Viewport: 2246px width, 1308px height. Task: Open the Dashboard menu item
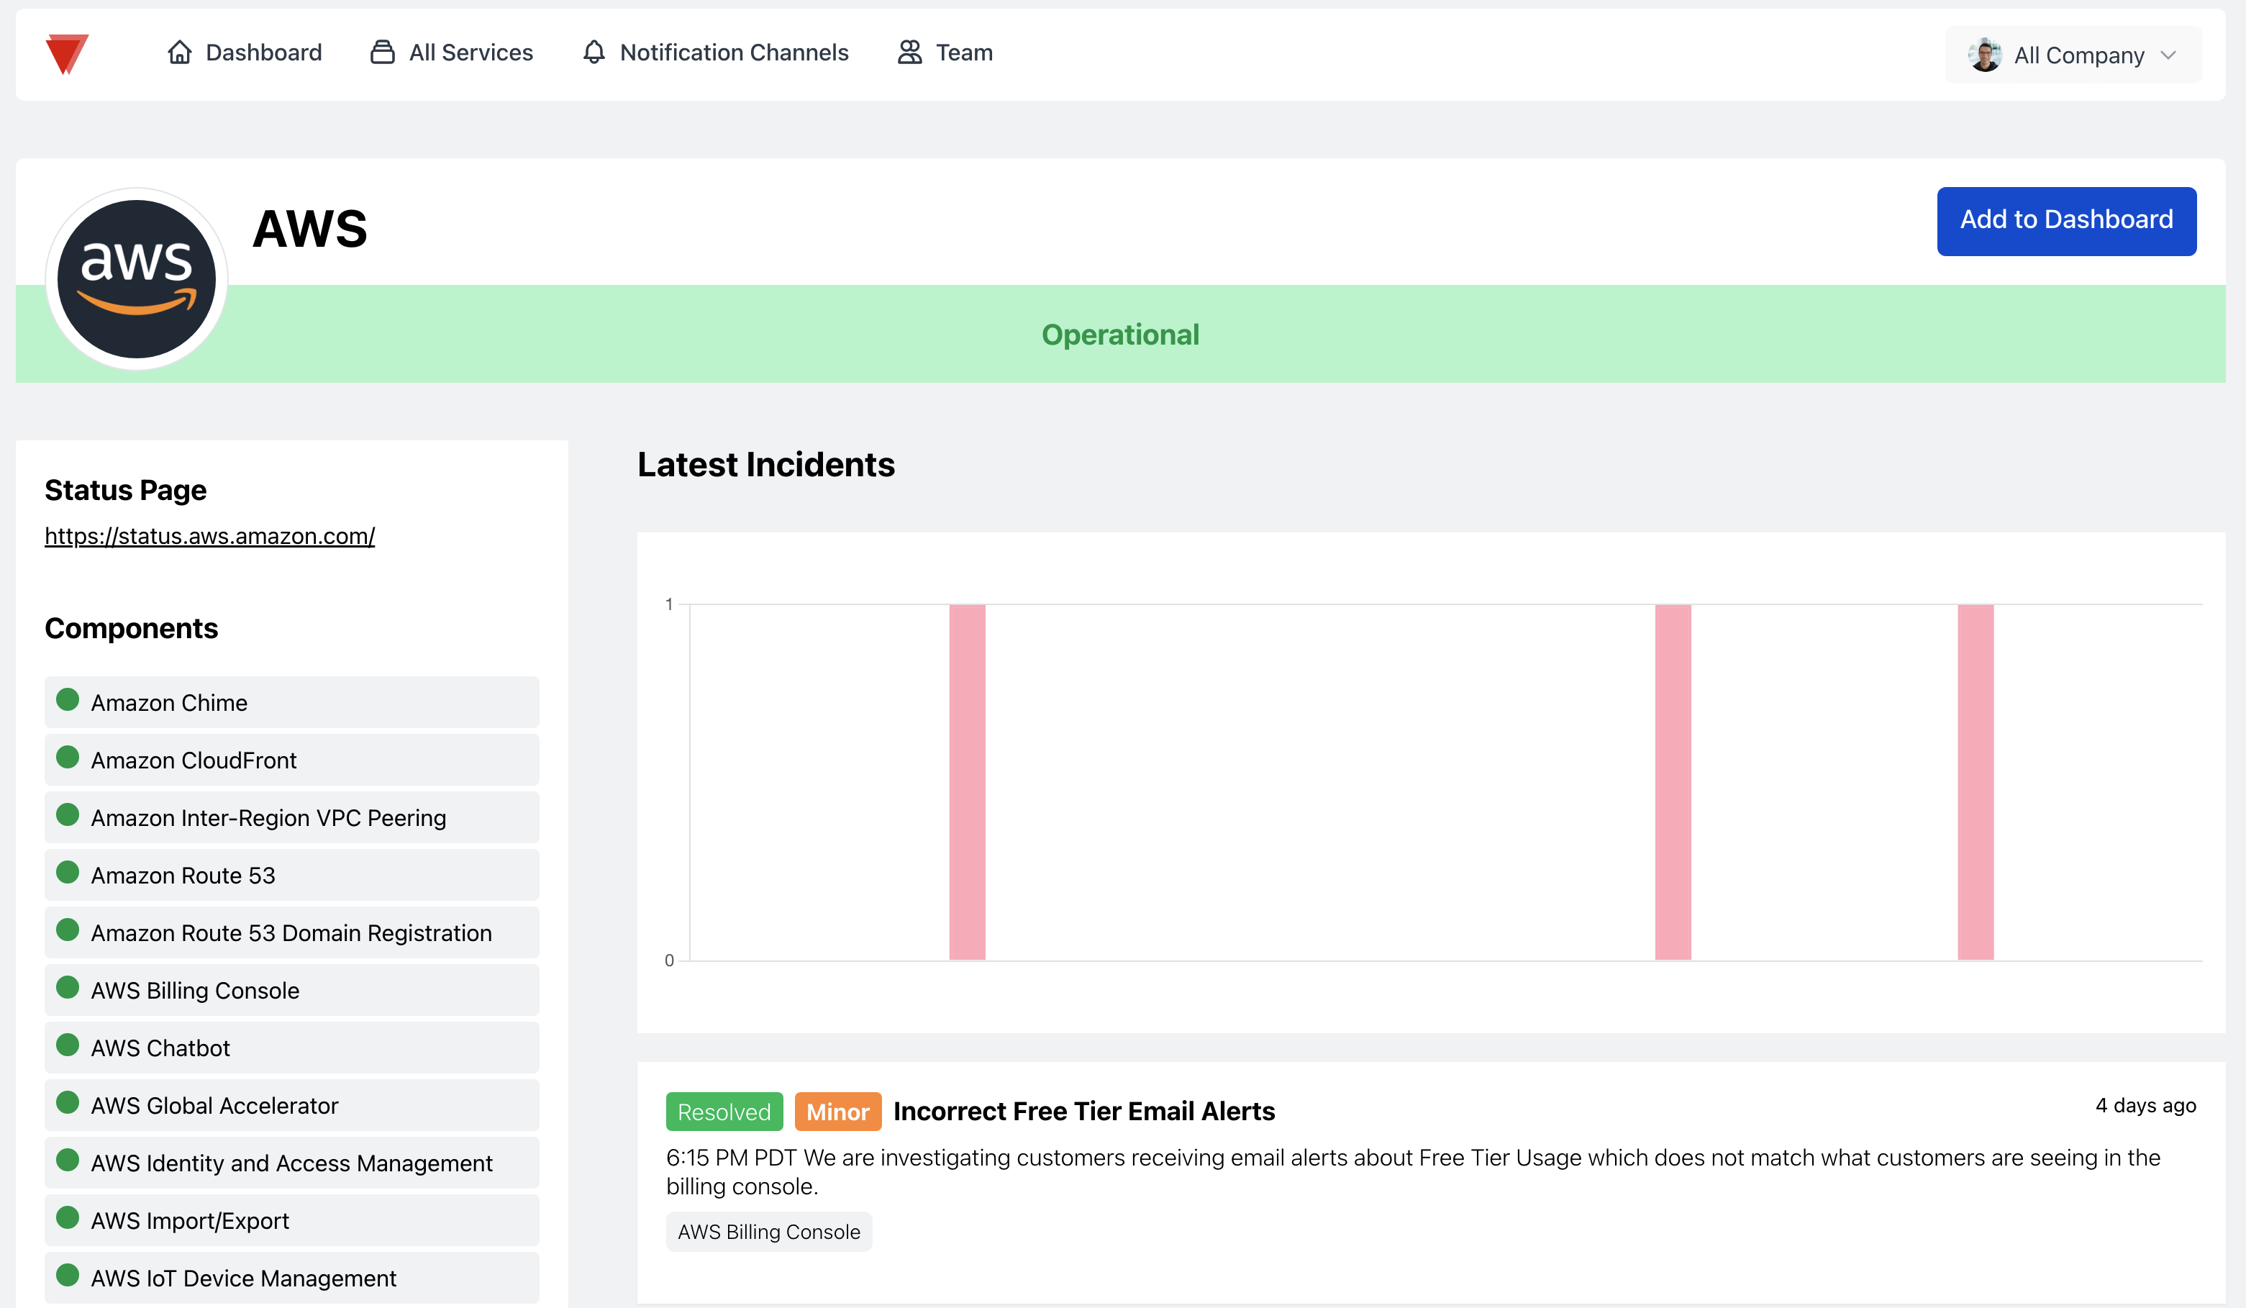[x=244, y=53]
